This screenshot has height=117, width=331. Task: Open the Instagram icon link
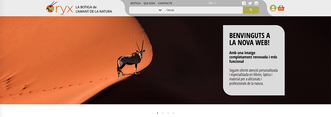pyautogui.click(x=256, y=3)
